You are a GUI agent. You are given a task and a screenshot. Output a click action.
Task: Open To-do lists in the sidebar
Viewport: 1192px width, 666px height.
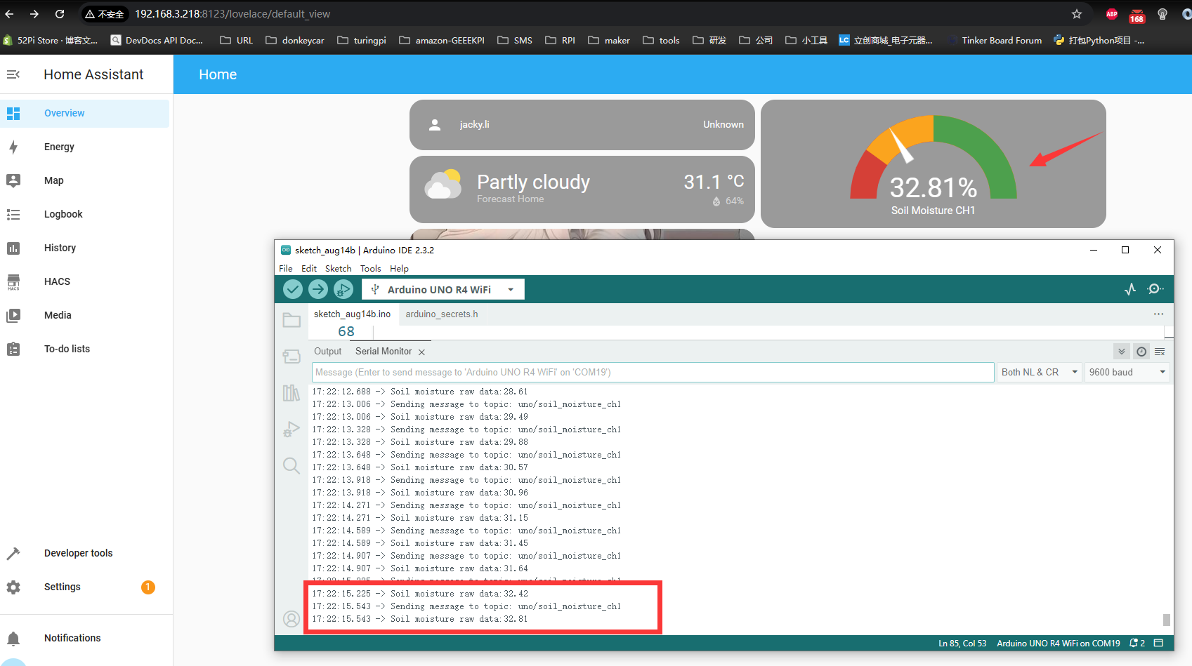click(85, 349)
